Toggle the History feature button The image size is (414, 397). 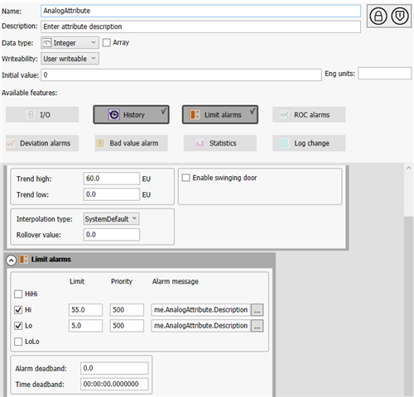pyautogui.click(x=131, y=114)
